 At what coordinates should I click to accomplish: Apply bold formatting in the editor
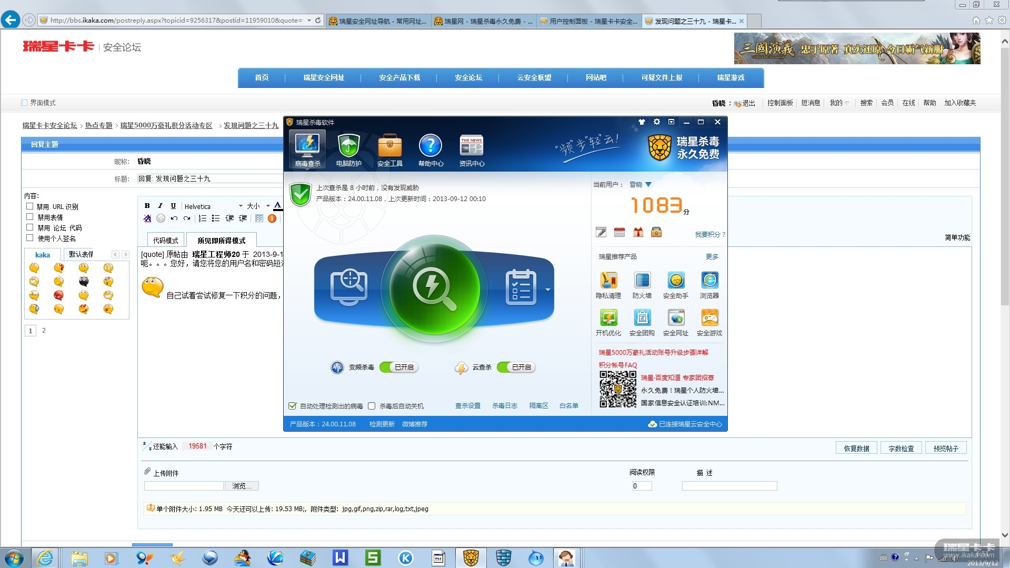(x=147, y=206)
